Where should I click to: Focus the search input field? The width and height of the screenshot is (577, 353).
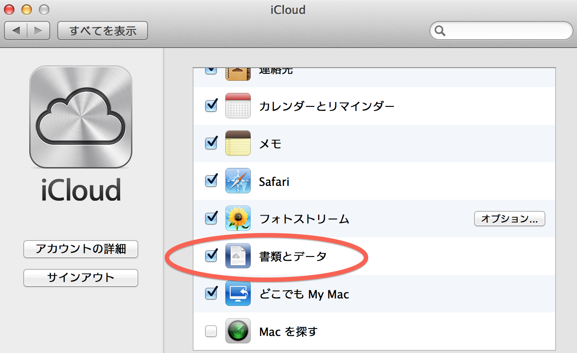pos(501,31)
